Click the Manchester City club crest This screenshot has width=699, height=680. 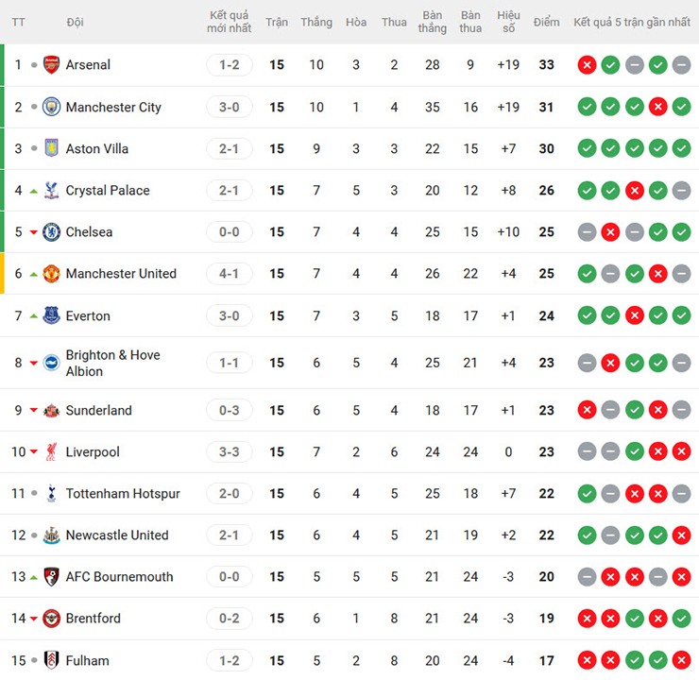pyautogui.click(x=51, y=107)
